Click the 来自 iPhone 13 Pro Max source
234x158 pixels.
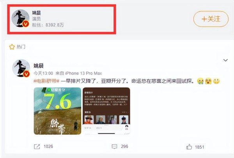(x=79, y=73)
